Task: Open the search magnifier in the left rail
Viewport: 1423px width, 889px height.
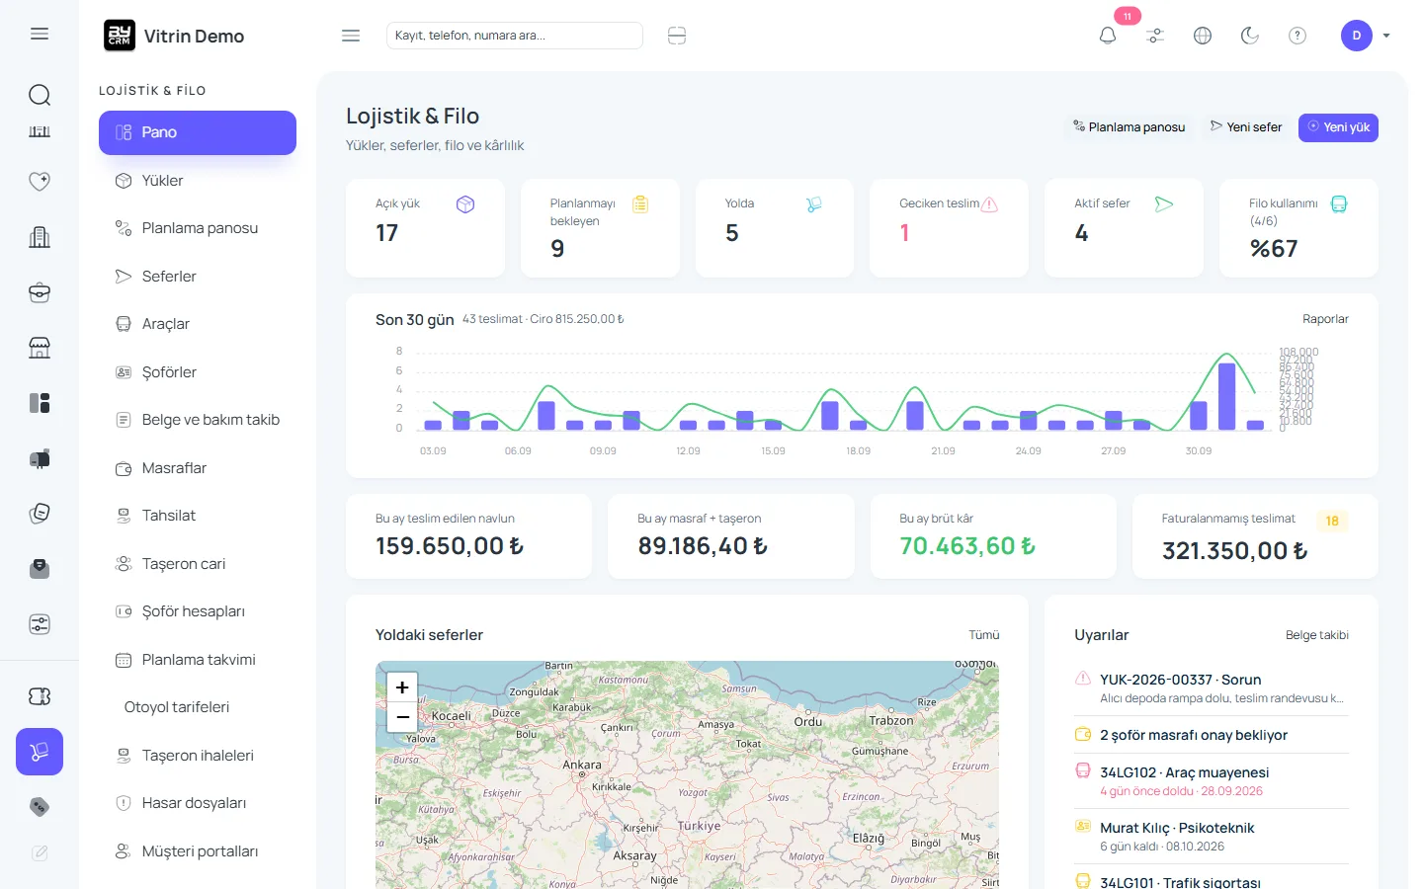Action: coord(40,95)
